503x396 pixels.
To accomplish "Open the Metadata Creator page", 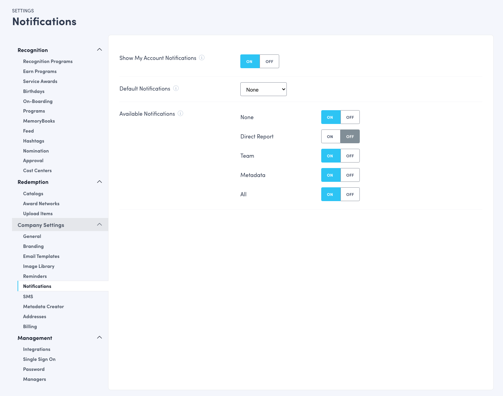I will tap(43, 306).
